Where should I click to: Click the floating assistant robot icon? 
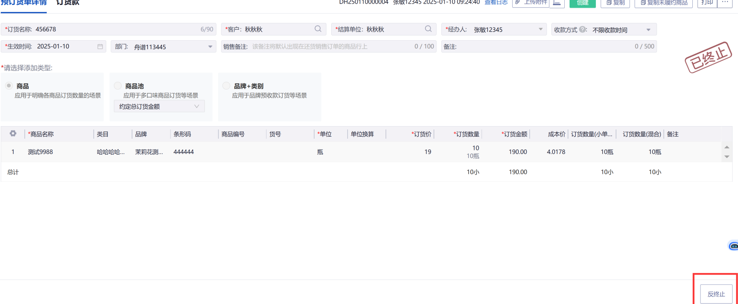click(733, 246)
